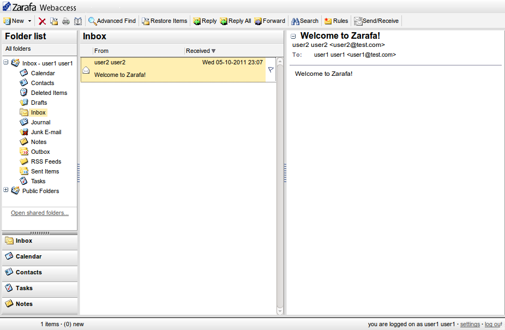This screenshot has height=330, width=505.
Task: Click the Inbox - user1 user1 root
Action: coord(47,63)
